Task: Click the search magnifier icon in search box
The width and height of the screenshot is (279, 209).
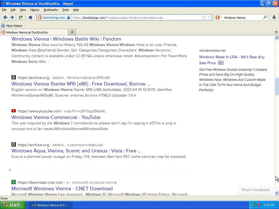Action: point(265,17)
